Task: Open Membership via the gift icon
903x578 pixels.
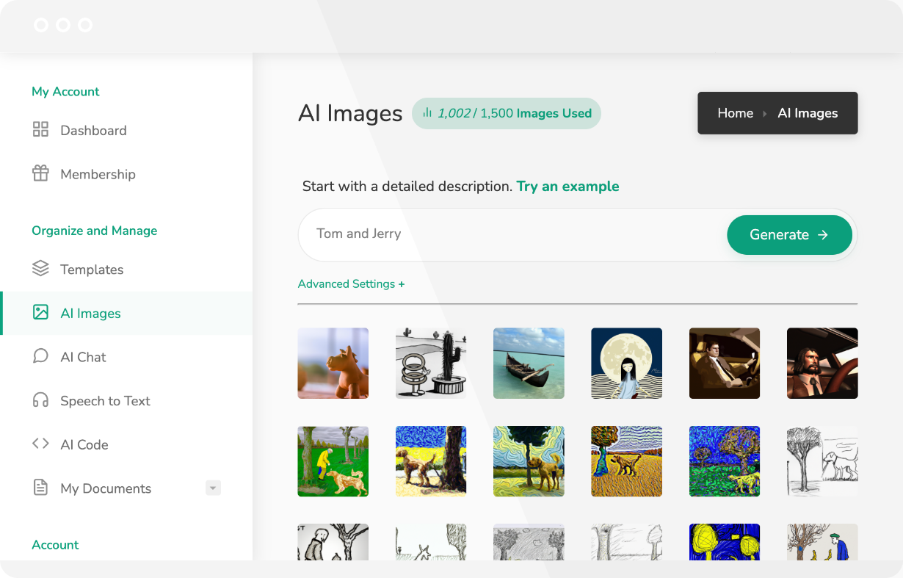Action: pos(40,174)
